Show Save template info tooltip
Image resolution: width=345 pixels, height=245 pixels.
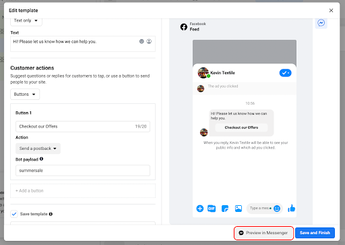(x=51, y=214)
